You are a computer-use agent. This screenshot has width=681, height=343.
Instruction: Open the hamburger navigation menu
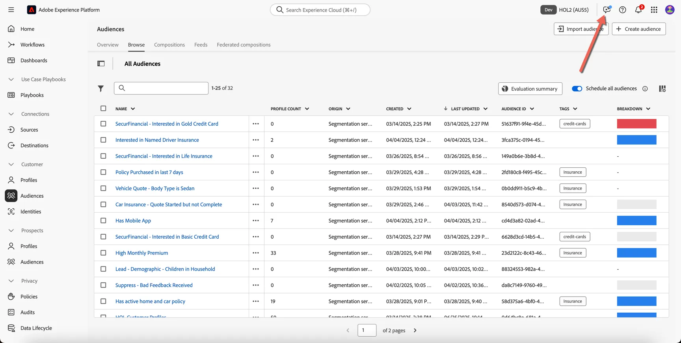(x=11, y=10)
